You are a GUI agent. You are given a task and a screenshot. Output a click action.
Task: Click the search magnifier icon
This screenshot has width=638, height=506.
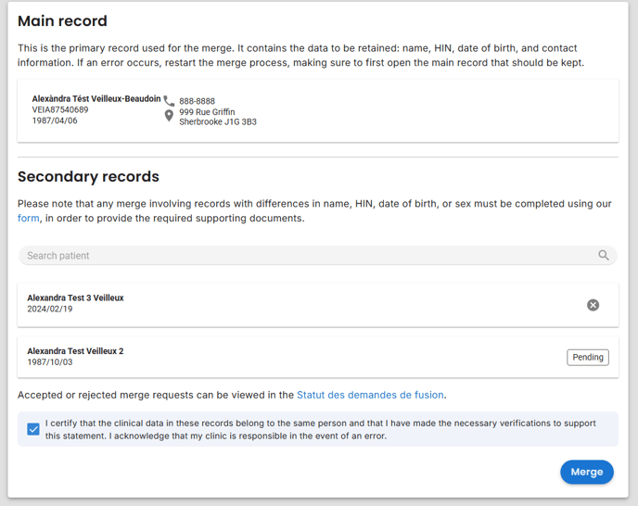[x=604, y=256]
